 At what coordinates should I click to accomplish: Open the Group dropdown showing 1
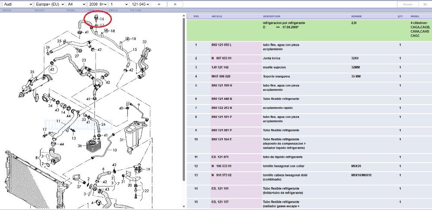click(x=119, y=4)
